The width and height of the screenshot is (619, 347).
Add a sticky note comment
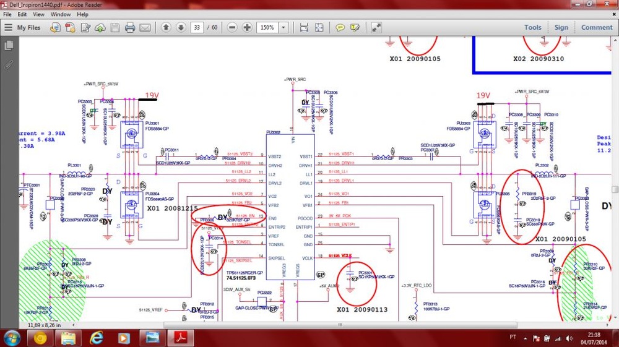340,28
